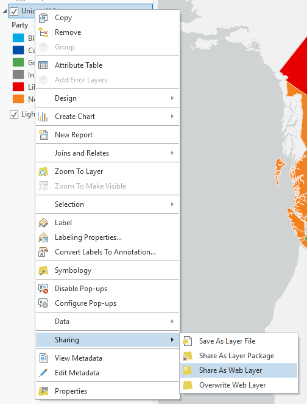The width and height of the screenshot is (307, 404).
Task: Click the Zoom To Layer magnifier icon
Action: pos(43,171)
